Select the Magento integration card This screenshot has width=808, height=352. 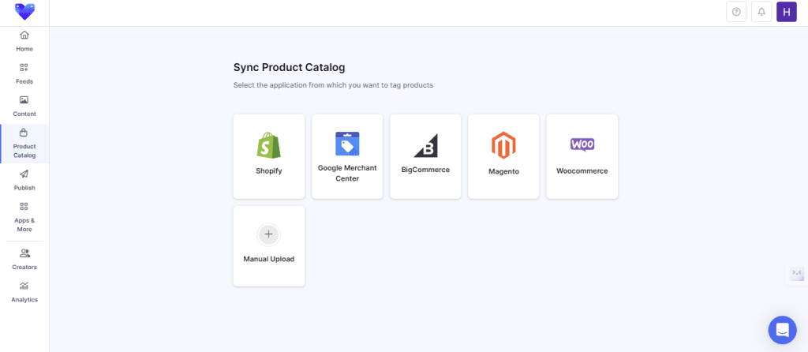coord(503,156)
